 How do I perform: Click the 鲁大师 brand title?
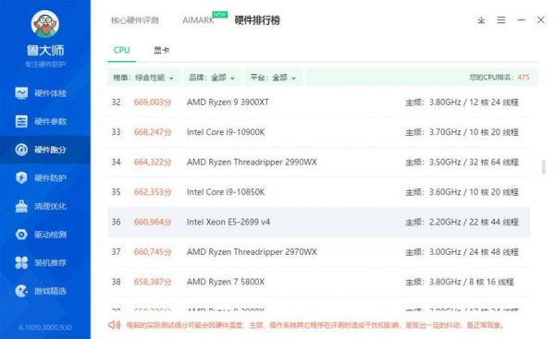pos(45,51)
